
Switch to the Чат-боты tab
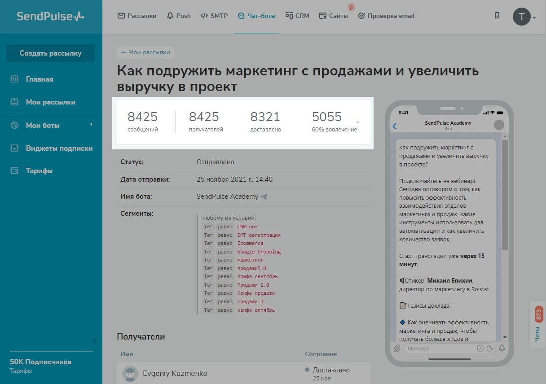[256, 16]
